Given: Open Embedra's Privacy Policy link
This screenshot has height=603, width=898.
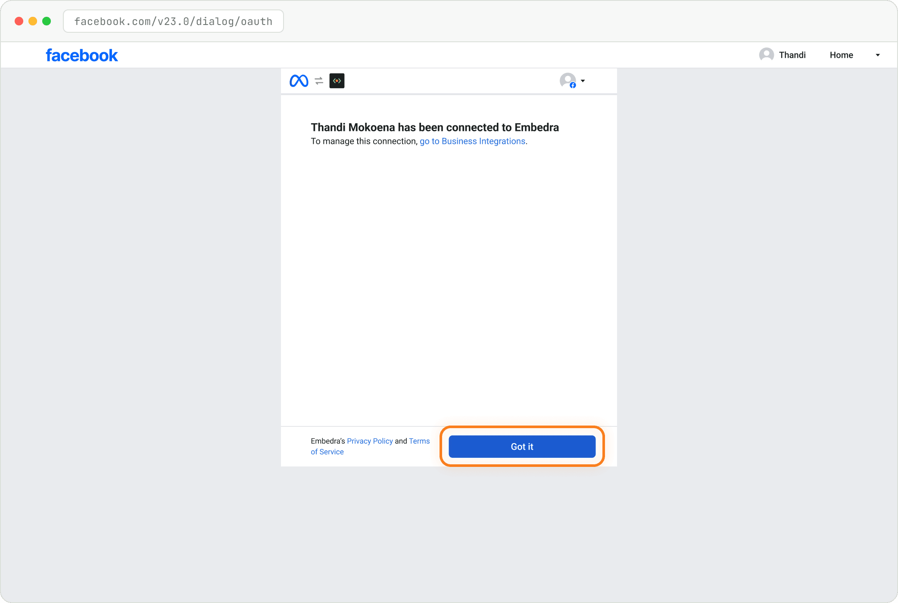Looking at the screenshot, I should [370, 441].
